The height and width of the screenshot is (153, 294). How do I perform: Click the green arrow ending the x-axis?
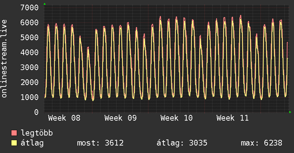coord(290,112)
